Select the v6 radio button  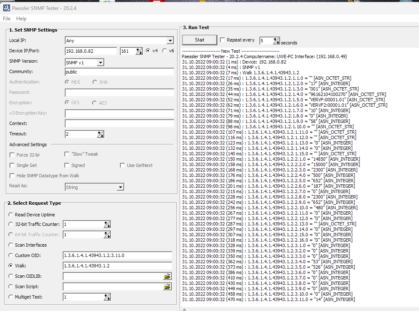(164, 51)
